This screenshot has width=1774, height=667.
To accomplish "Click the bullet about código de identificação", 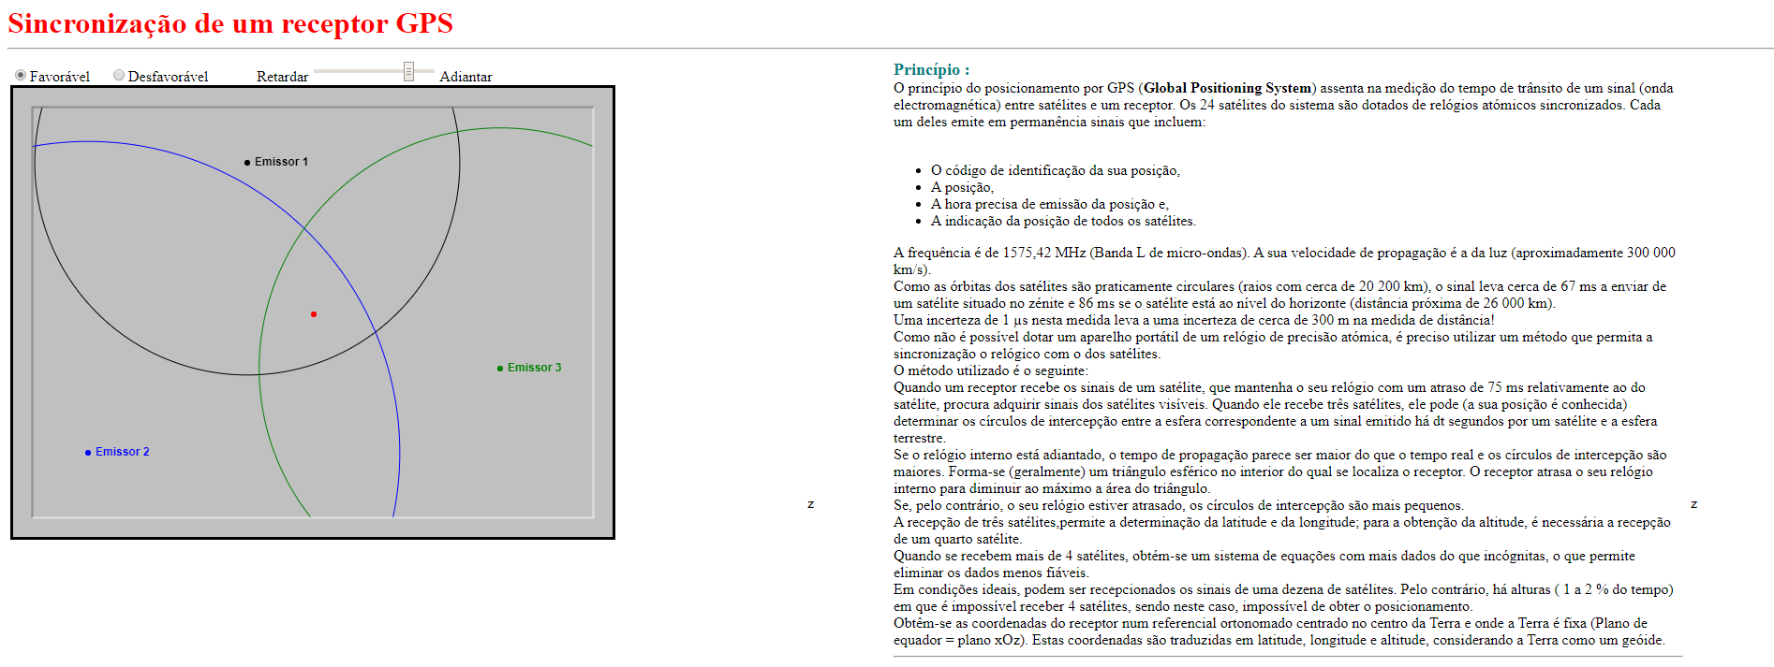I will click(x=1055, y=170).
